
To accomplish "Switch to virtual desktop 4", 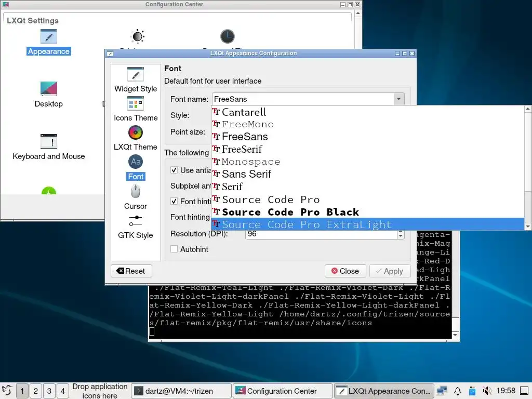I will 63,391.
